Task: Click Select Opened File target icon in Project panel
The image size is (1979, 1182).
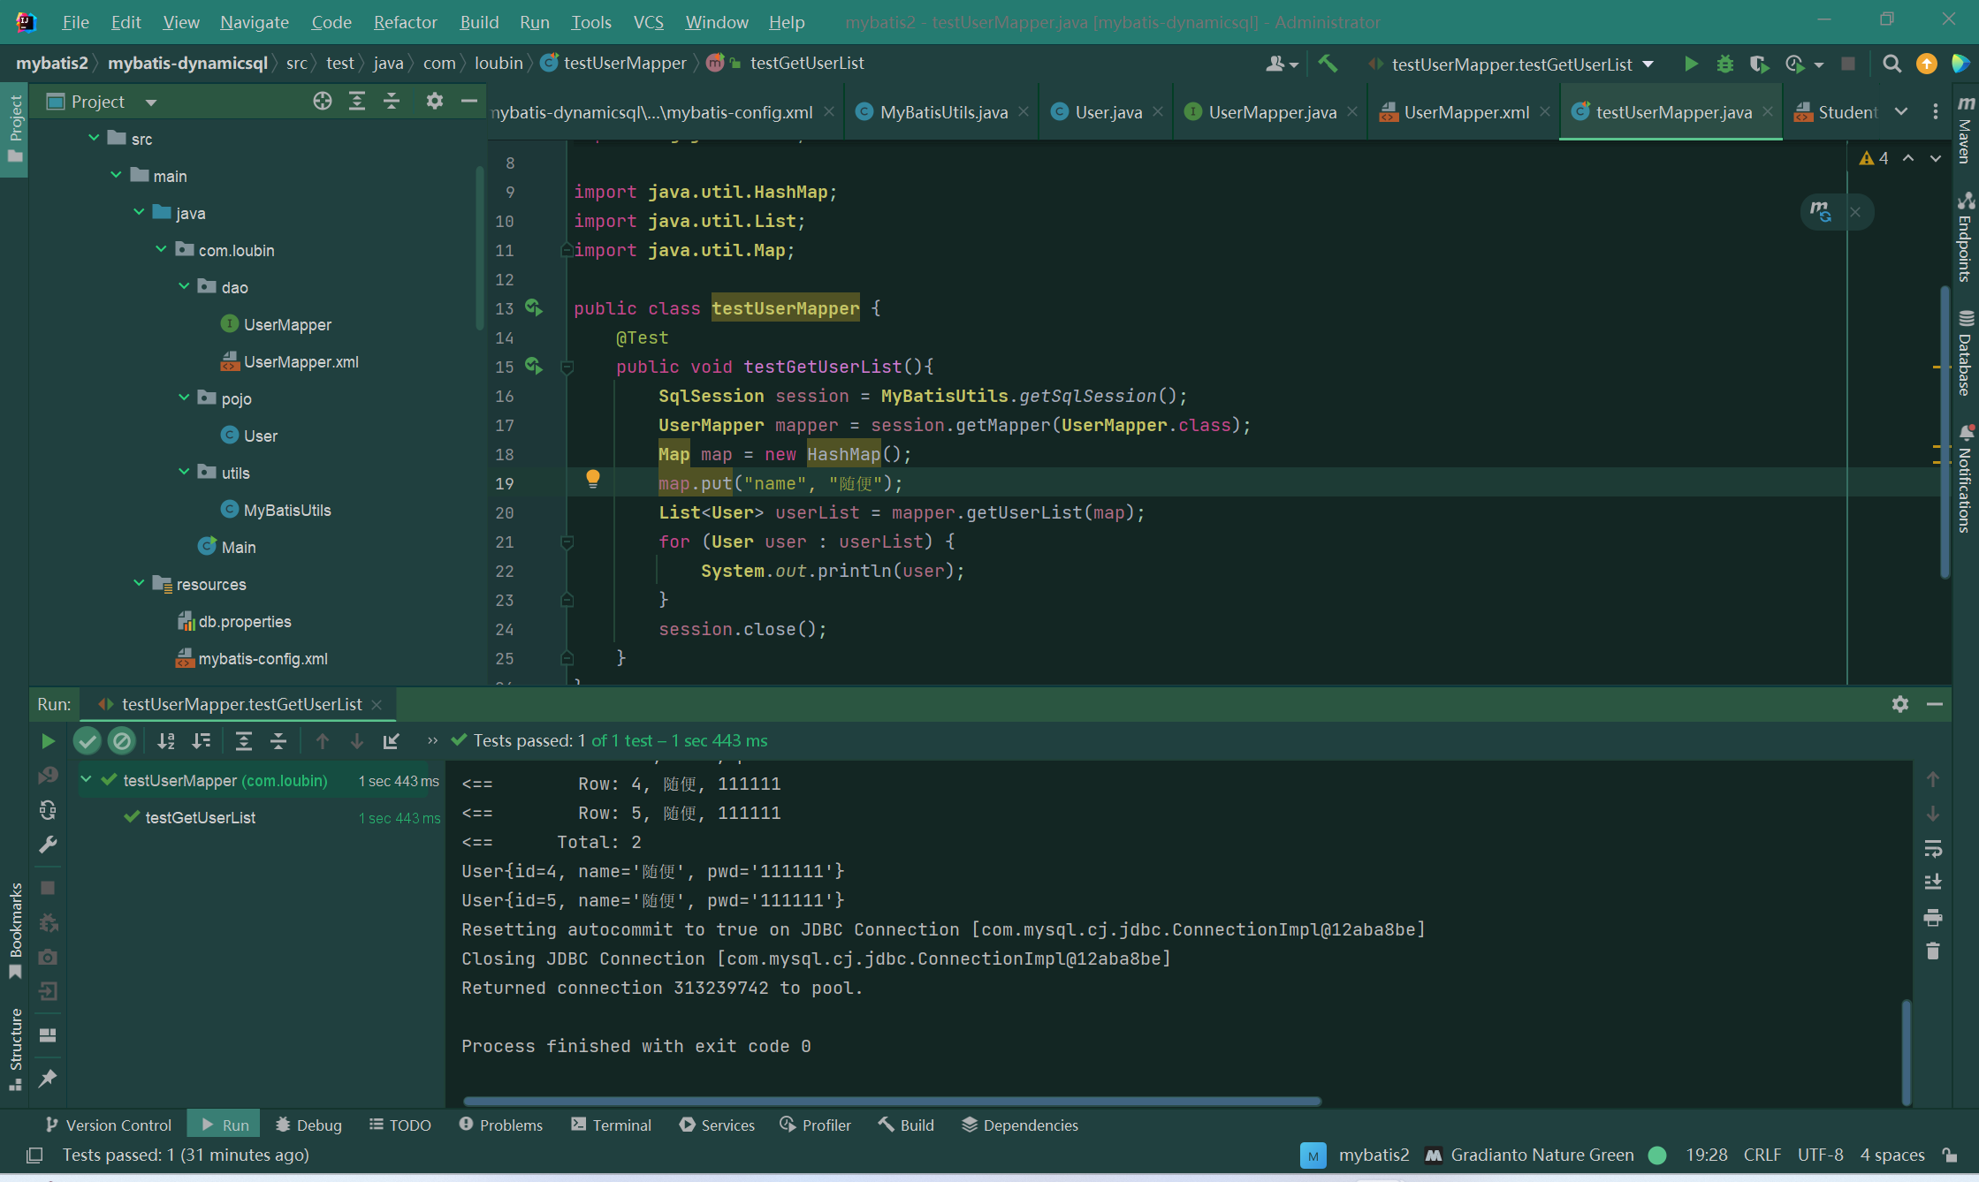Action: point(323,102)
